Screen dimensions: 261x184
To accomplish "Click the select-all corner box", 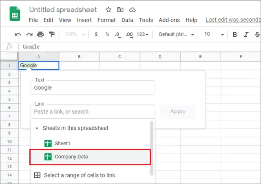I will [x=9, y=56].
